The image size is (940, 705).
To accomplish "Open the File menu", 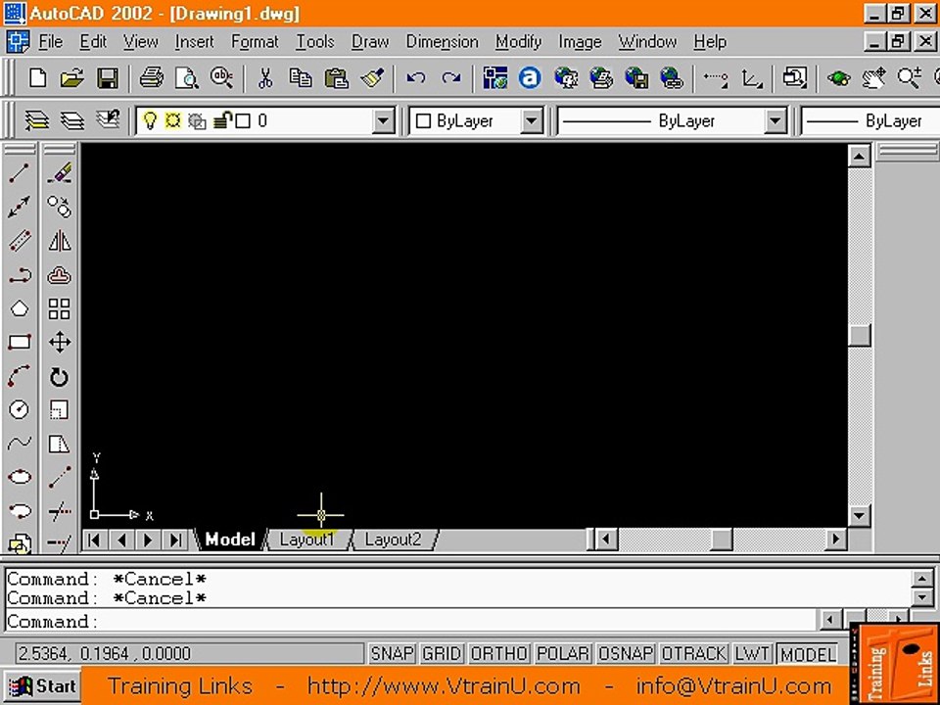I will point(50,42).
